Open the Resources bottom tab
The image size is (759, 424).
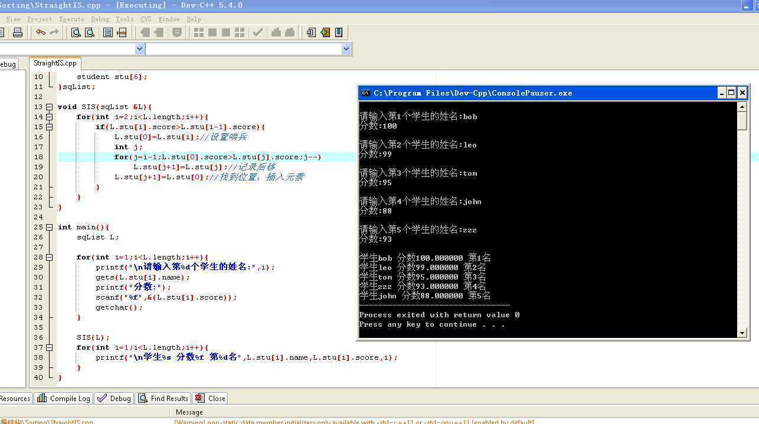click(15, 398)
